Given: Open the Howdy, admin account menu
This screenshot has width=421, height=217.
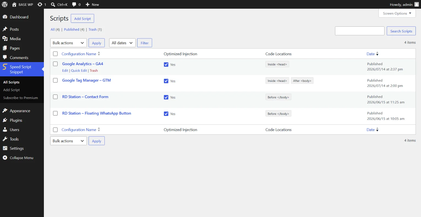Looking at the screenshot, I should coord(404,4).
